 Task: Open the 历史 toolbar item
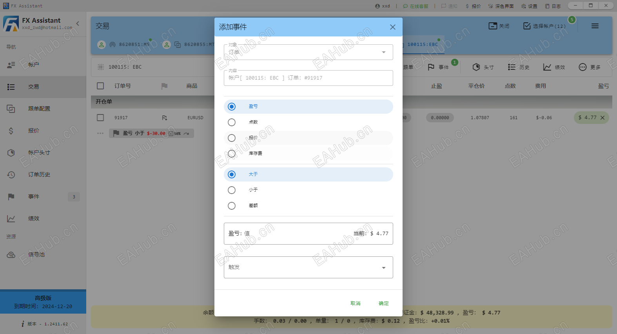coord(519,67)
